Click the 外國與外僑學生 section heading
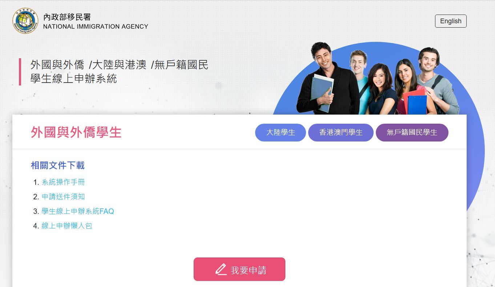The height and width of the screenshot is (287, 495). (76, 132)
